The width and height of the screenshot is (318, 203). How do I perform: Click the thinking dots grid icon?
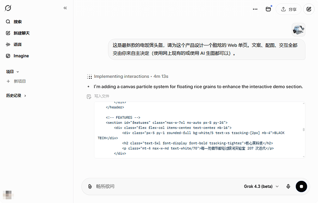(x=89, y=76)
